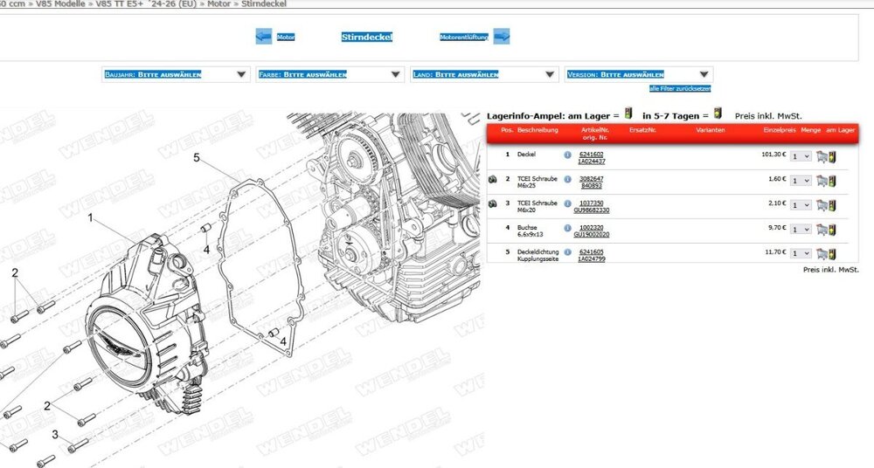Reset filters via 'alle Filter zurücksetzen'

[x=679, y=88]
